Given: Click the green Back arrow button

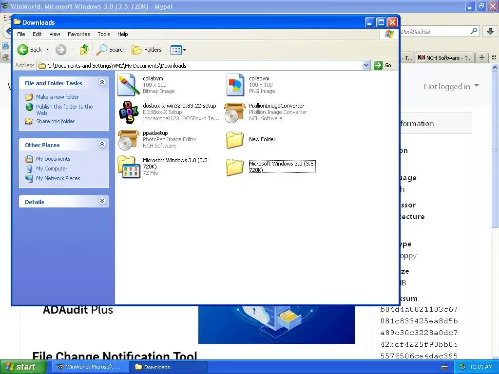Looking at the screenshot, I should click(23, 50).
